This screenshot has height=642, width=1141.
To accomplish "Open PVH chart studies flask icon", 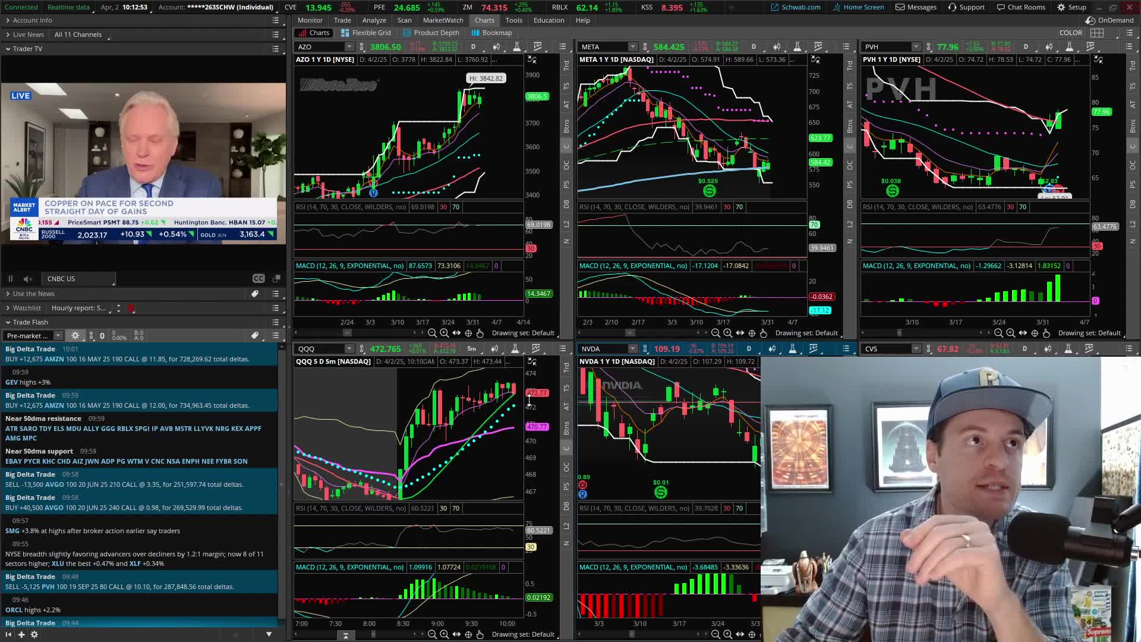I will pos(1069,47).
